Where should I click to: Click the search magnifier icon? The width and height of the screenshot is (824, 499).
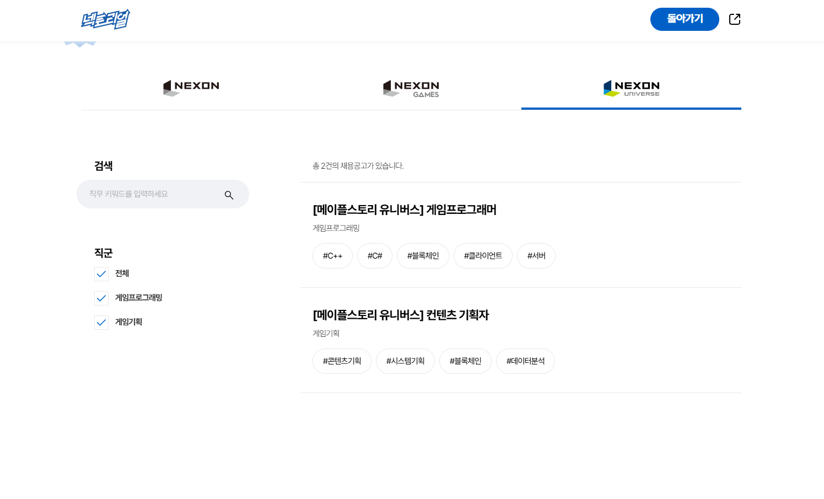click(229, 195)
